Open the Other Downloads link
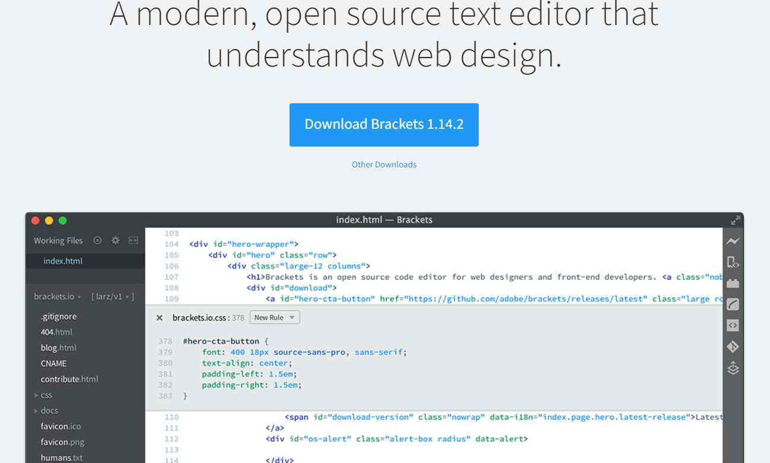 click(384, 164)
